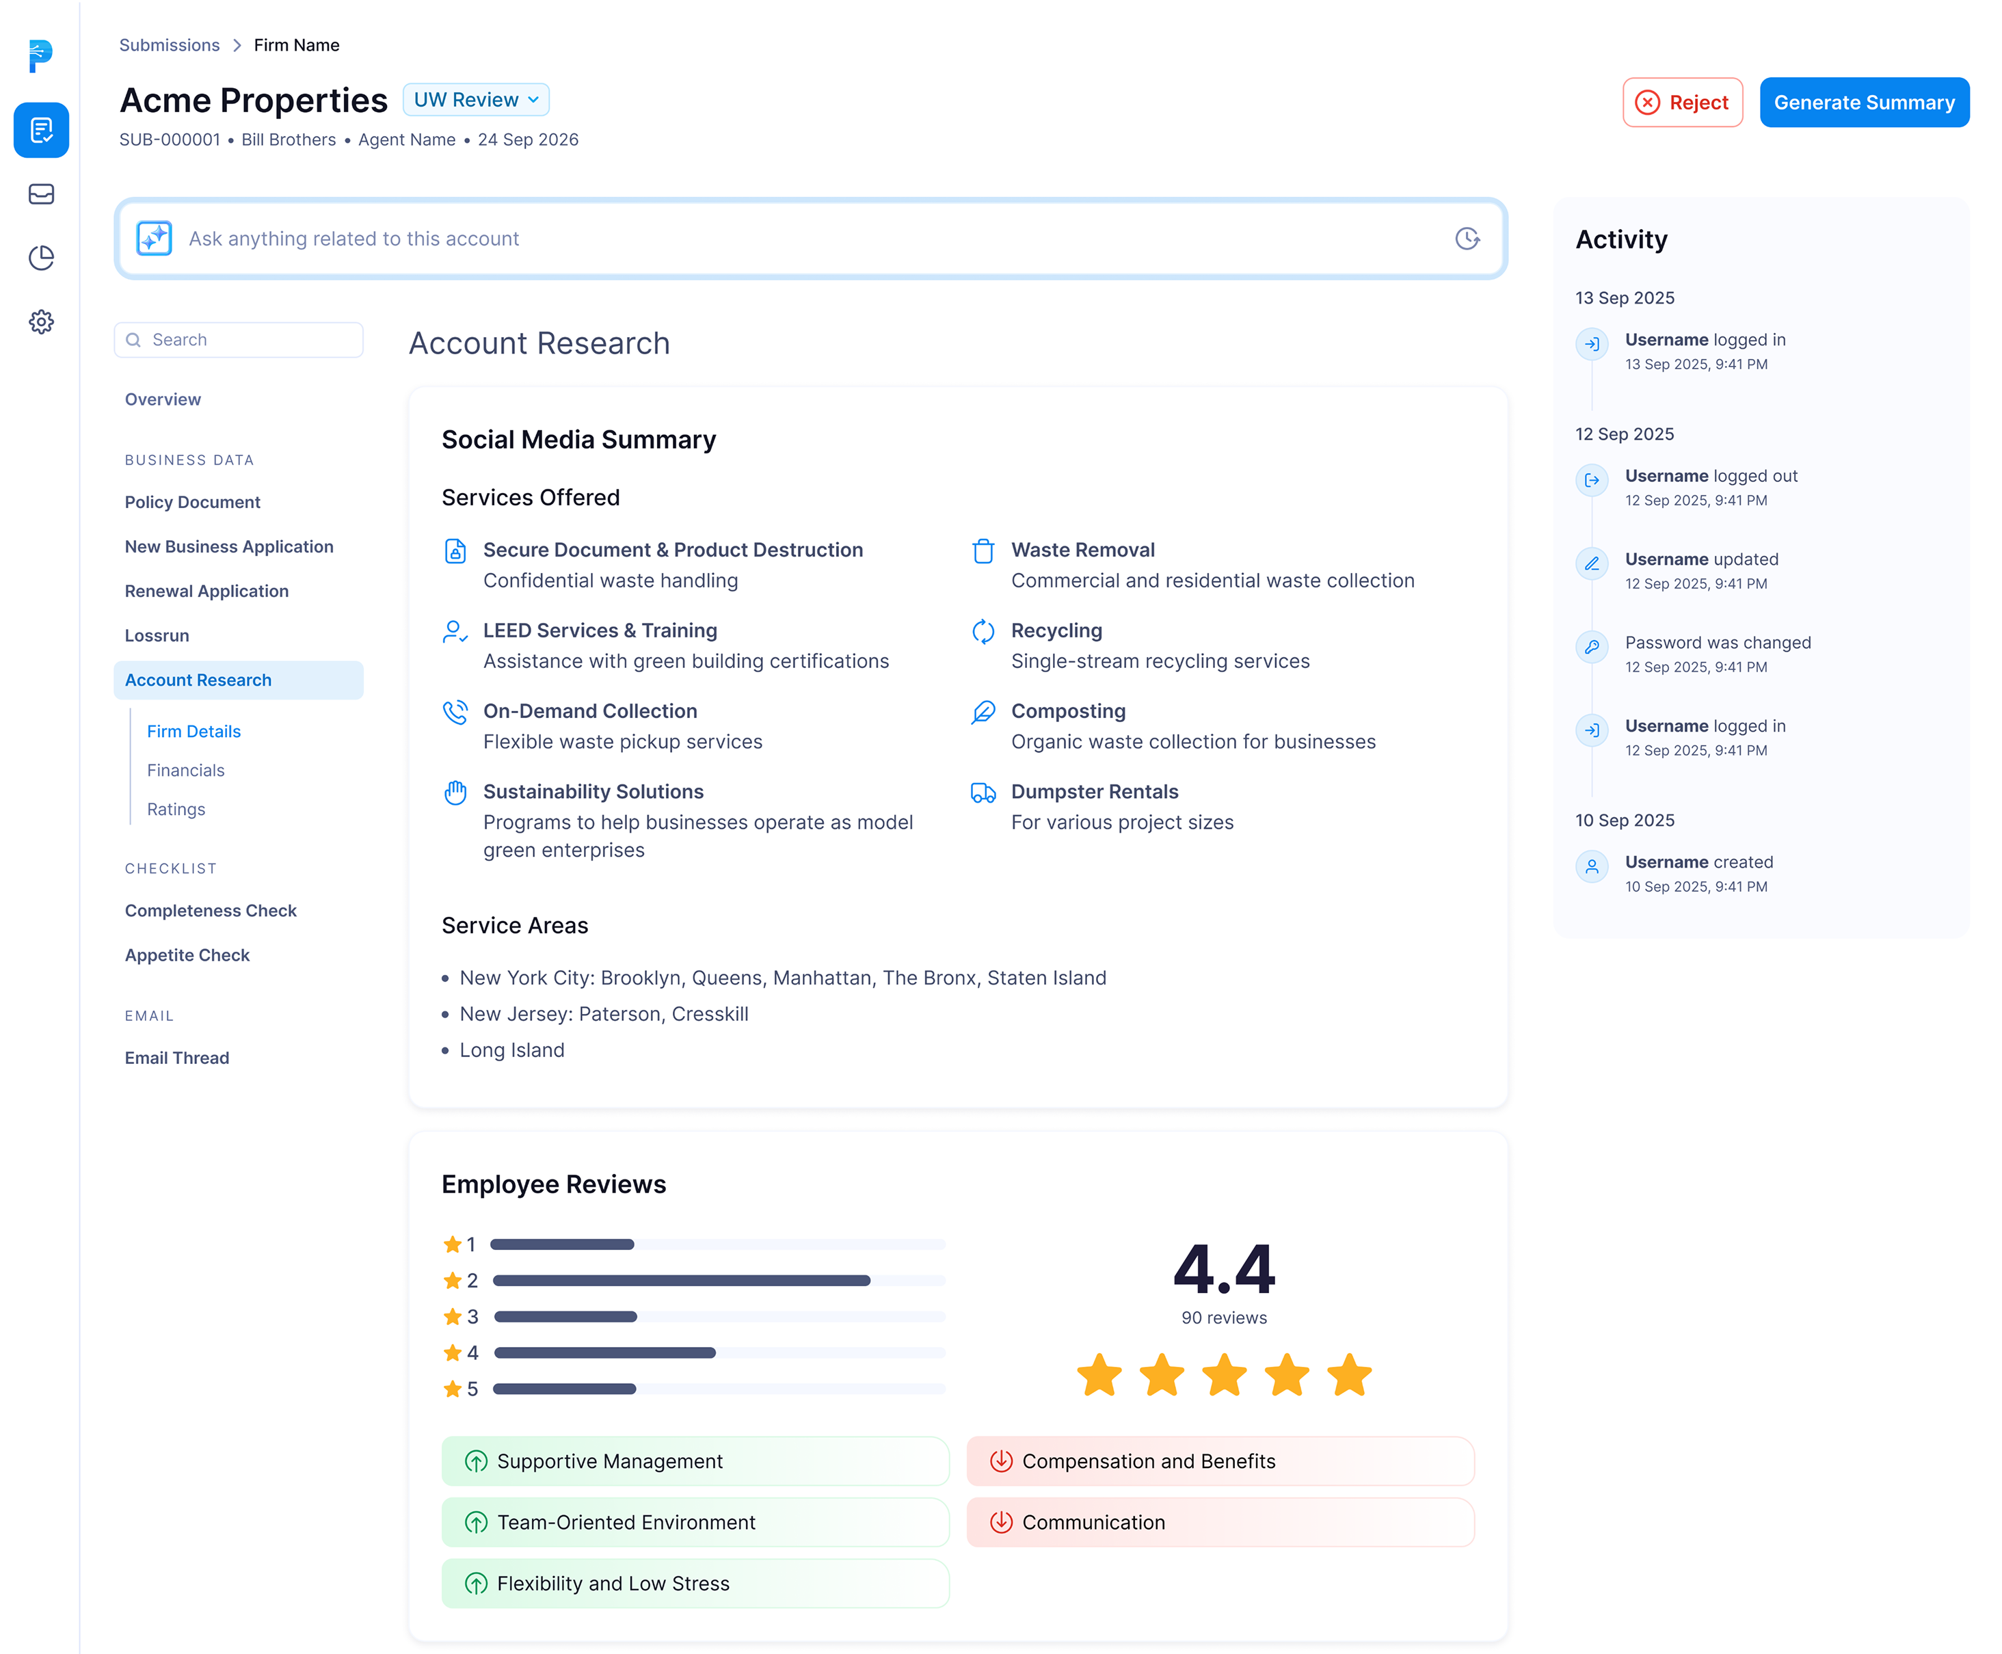Open query history clock icon
2002x1654 pixels.
tap(1467, 238)
